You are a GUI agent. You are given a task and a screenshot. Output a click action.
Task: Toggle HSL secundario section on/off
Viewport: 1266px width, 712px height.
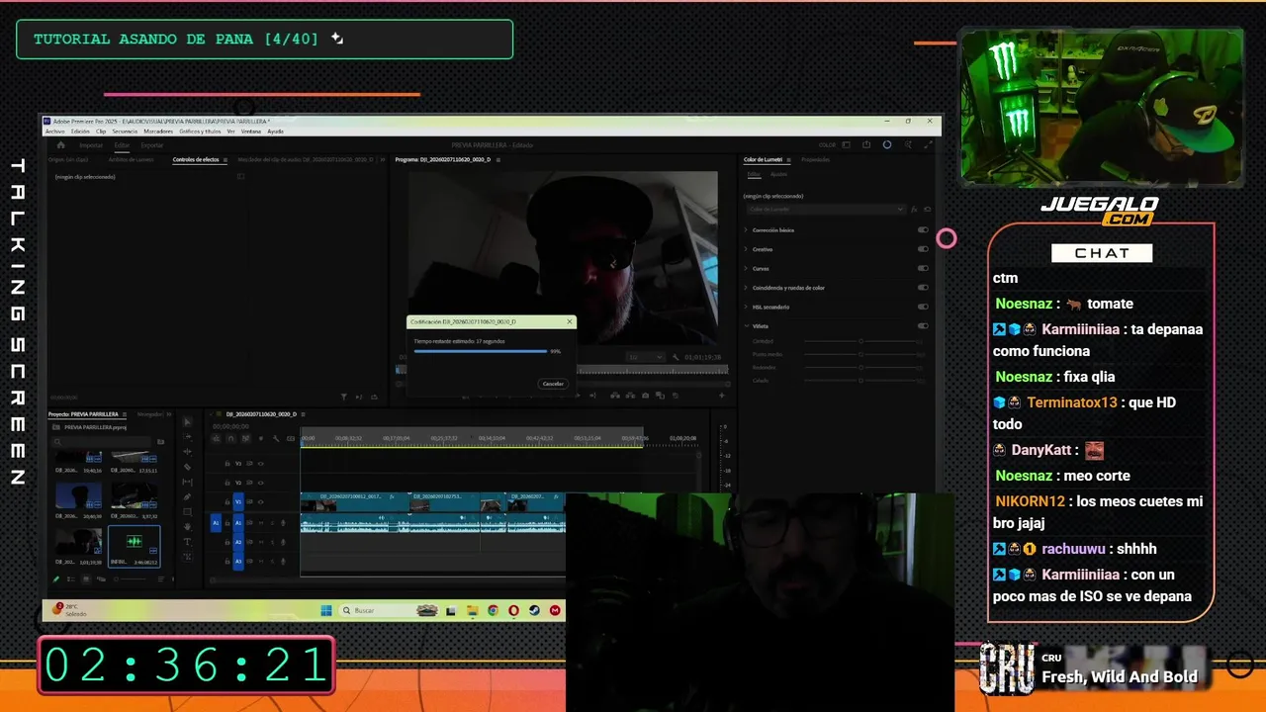(x=923, y=307)
